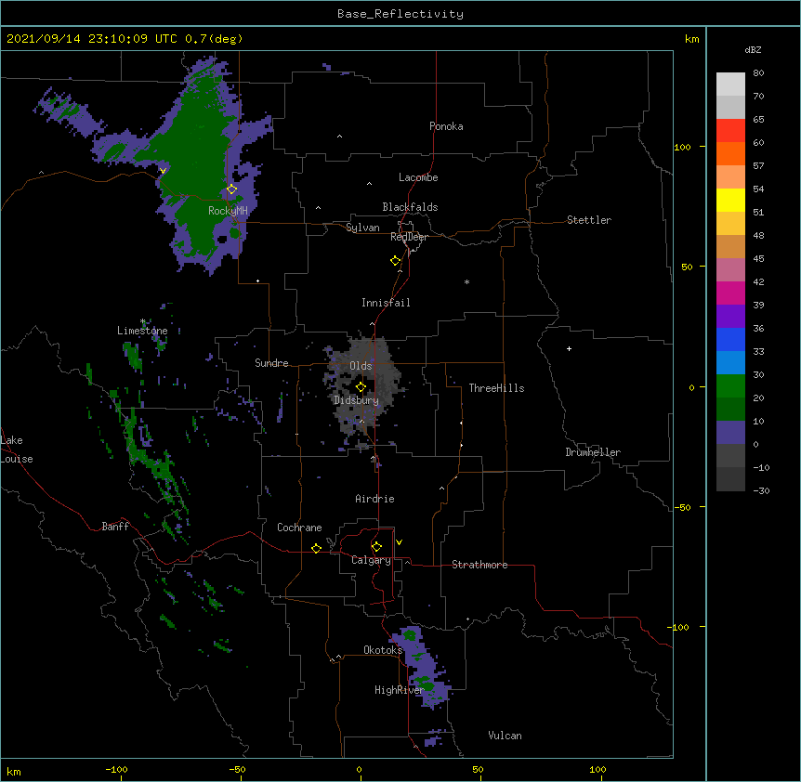Image resolution: width=801 pixels, height=782 pixels.
Task: Select the Sundre town label
Action: coord(271,363)
